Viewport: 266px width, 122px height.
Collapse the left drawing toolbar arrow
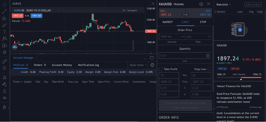click(x=9, y=108)
